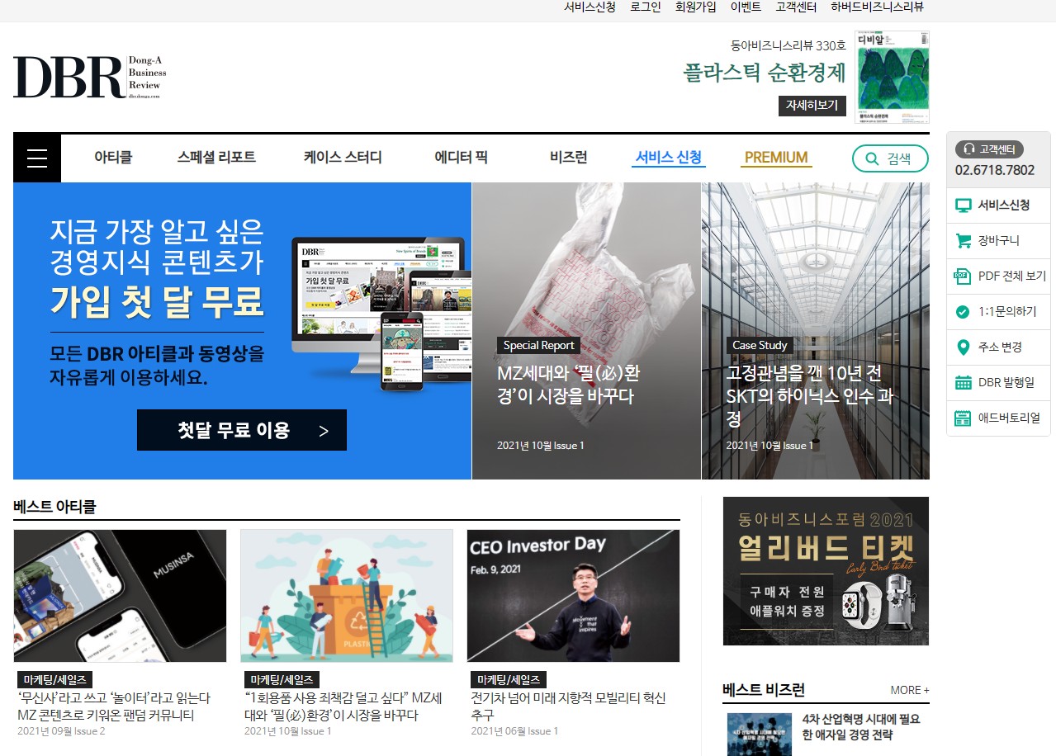Screen dimensions: 1056x756
Task: Click the issue 330 magazine cover thumbnail
Action: tap(893, 78)
